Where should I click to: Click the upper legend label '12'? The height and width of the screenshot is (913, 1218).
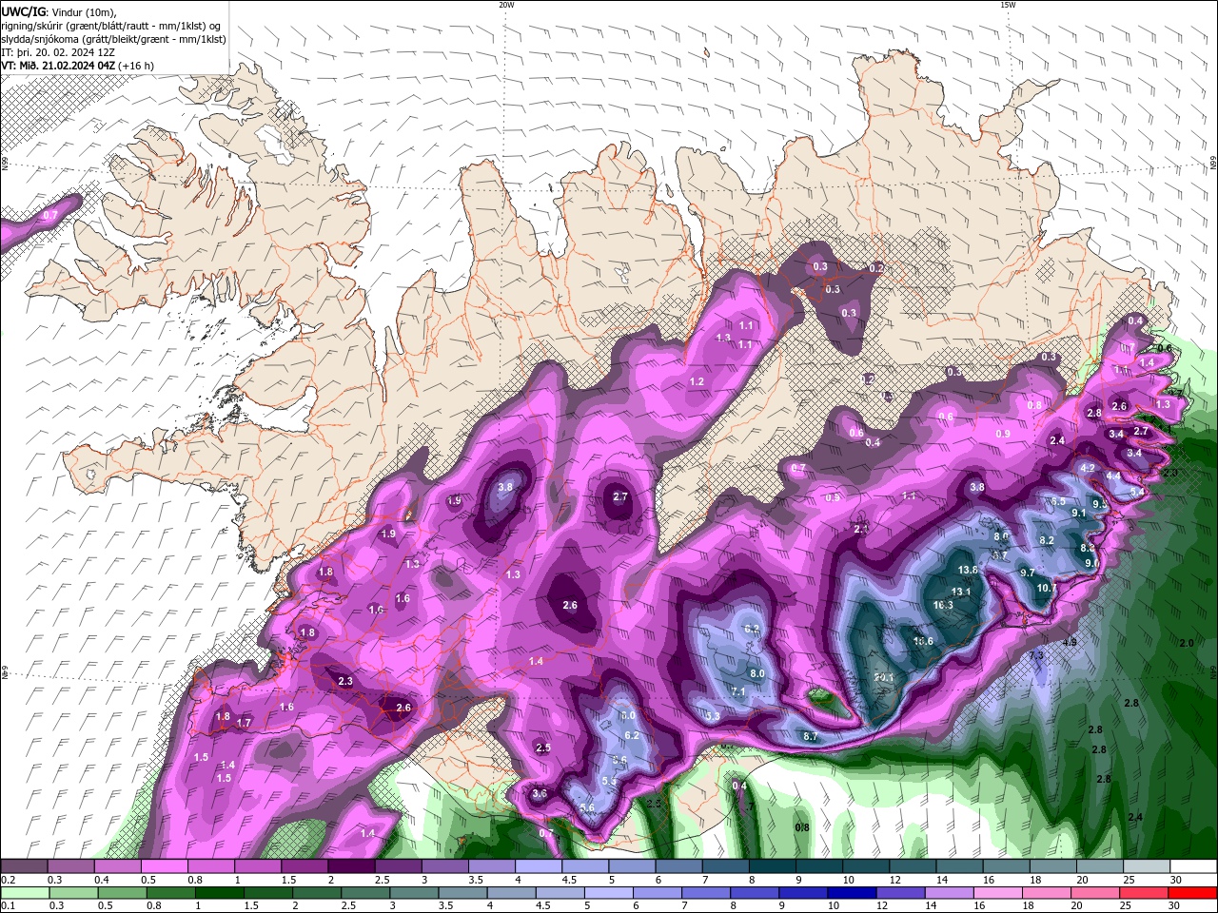point(894,880)
